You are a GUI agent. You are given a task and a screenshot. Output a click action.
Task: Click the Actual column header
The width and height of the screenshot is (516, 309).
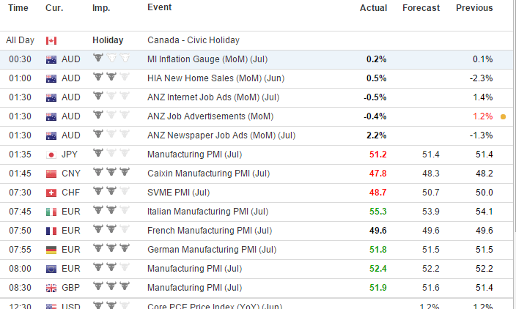[x=373, y=8]
